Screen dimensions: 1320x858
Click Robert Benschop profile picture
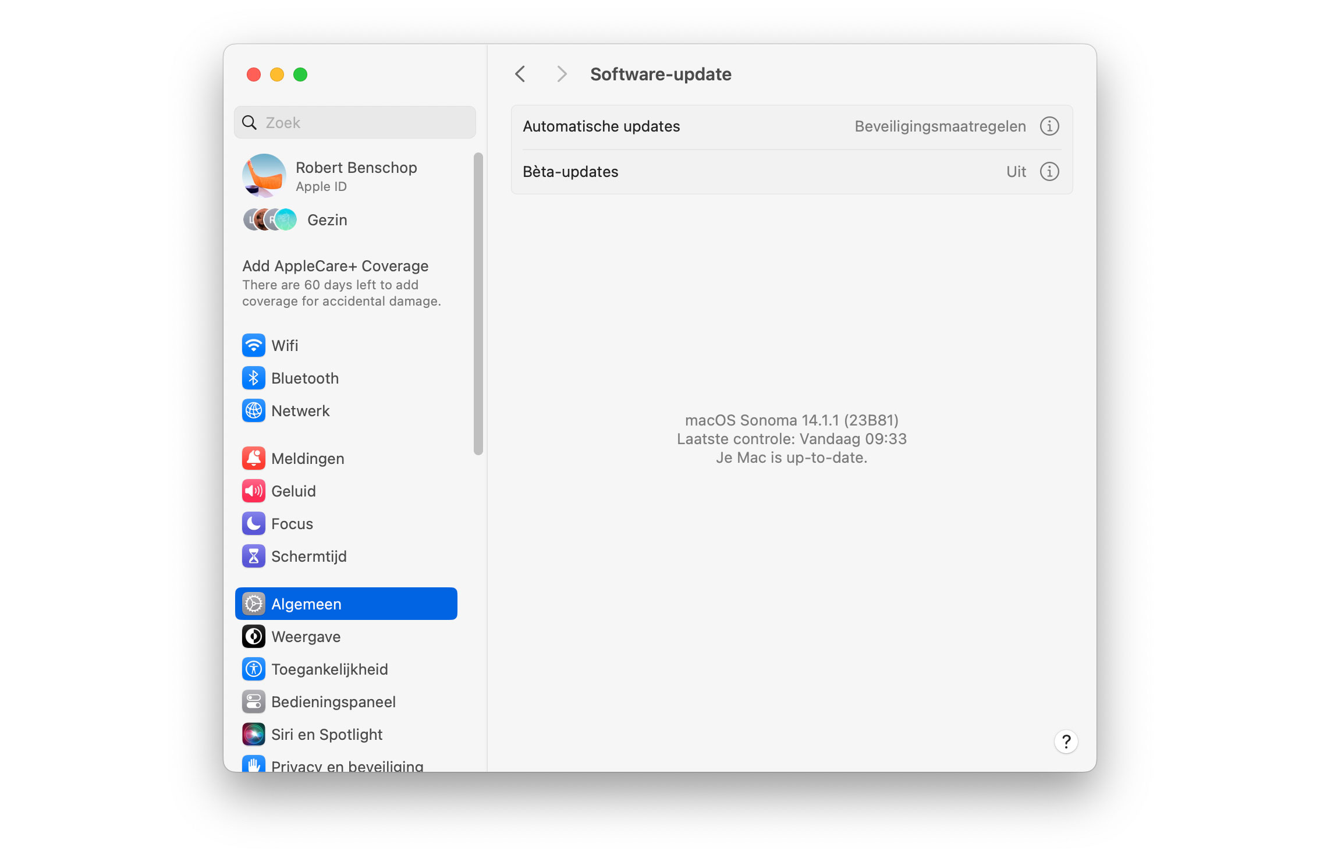coord(264,176)
